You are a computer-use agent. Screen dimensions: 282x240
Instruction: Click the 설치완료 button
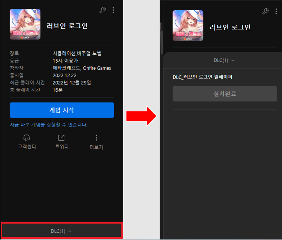(x=225, y=94)
